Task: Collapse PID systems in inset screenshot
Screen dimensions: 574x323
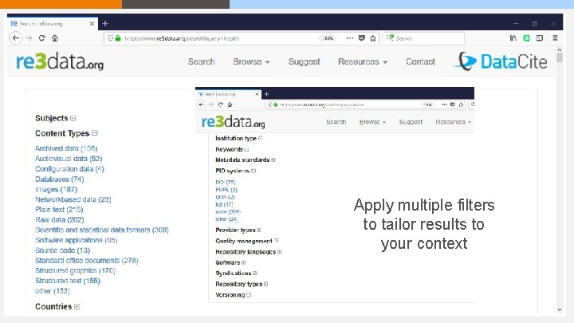Action: pos(254,171)
